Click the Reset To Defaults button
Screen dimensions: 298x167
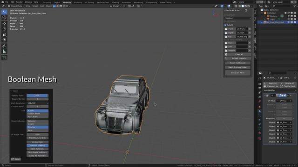coord(238,63)
